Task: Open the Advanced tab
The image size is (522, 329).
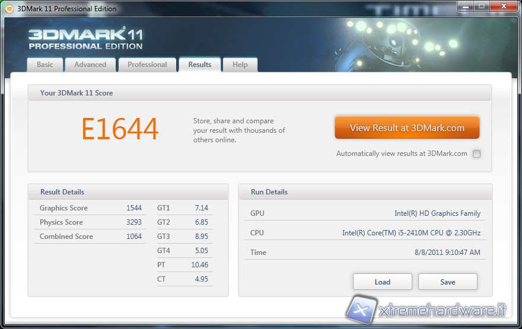Action: (90, 65)
